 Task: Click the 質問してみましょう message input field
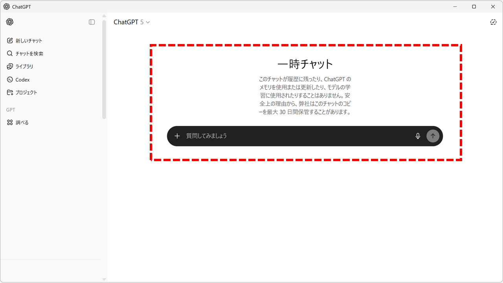pos(295,136)
